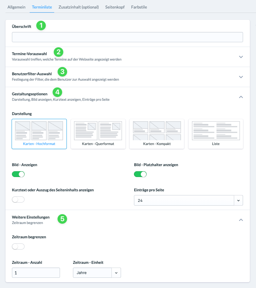The width and height of the screenshot is (256, 288).
Task: Select the Karten - Hochformat layout thumbnail
Action: [39, 134]
